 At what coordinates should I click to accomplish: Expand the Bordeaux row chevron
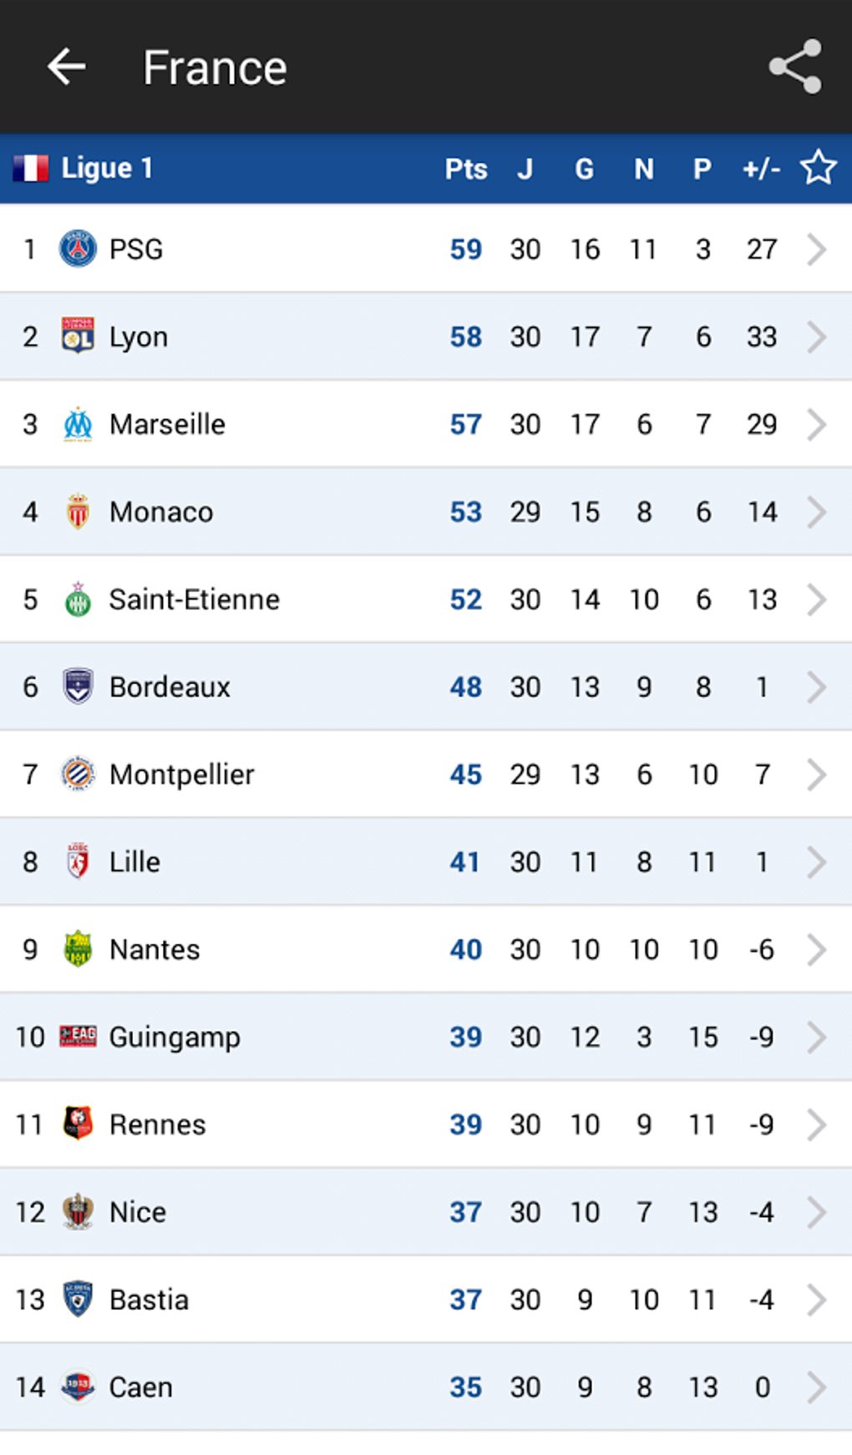click(816, 687)
